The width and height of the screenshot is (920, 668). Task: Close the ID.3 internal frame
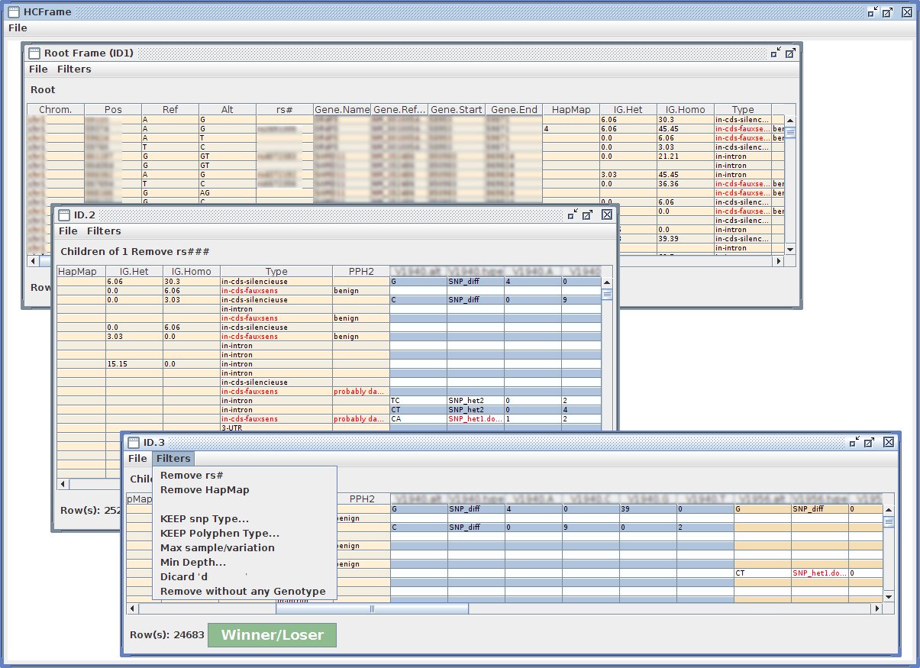click(889, 443)
